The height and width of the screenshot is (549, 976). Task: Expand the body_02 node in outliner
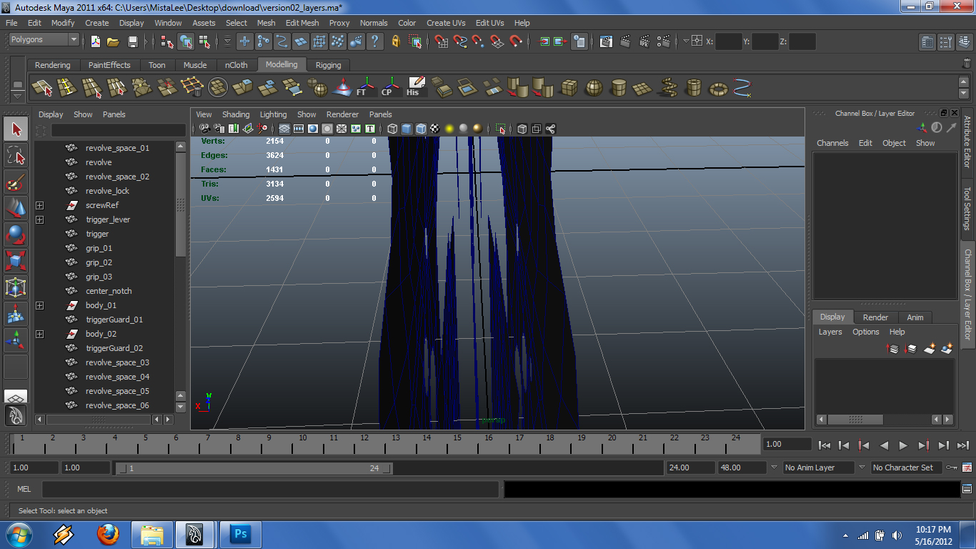[40, 334]
